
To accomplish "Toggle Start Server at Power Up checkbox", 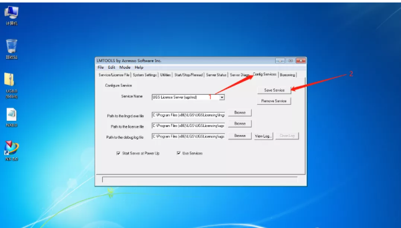I will 118,153.
